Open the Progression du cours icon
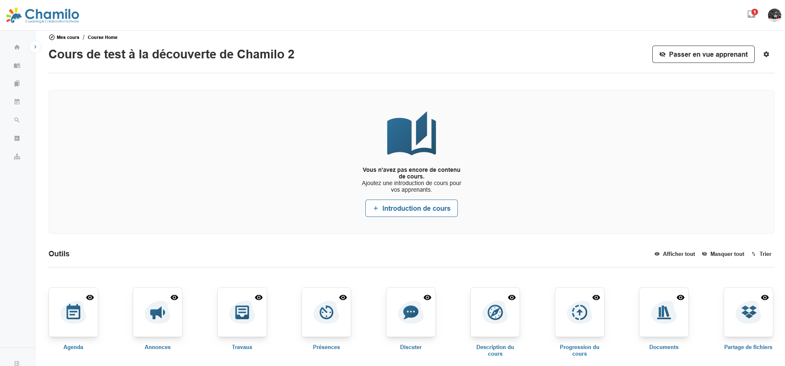This screenshot has width=785, height=366. 580,312
